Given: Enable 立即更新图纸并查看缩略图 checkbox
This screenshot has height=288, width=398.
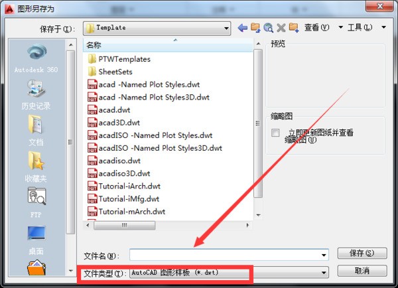Looking at the screenshot, I should [275, 133].
